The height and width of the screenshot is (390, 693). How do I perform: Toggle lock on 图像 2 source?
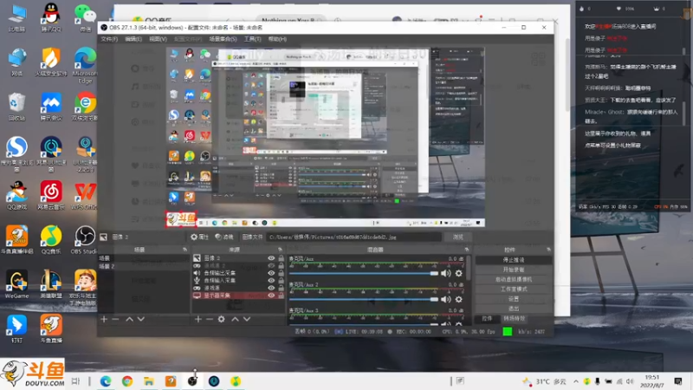(281, 258)
